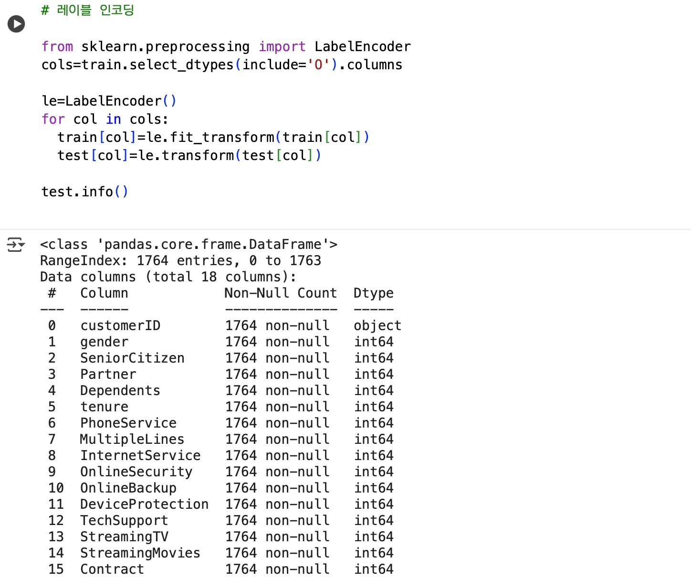Click the 'Column' header in output
691x579 pixels.
click(x=104, y=293)
